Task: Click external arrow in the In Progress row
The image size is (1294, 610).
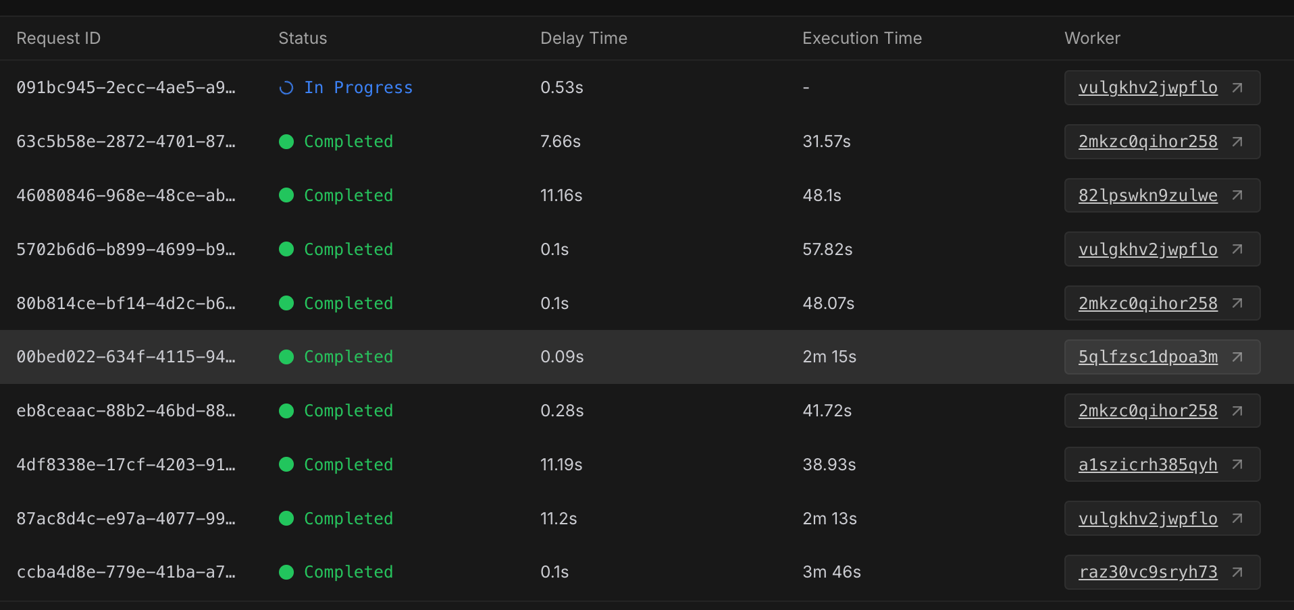Action: (1237, 88)
